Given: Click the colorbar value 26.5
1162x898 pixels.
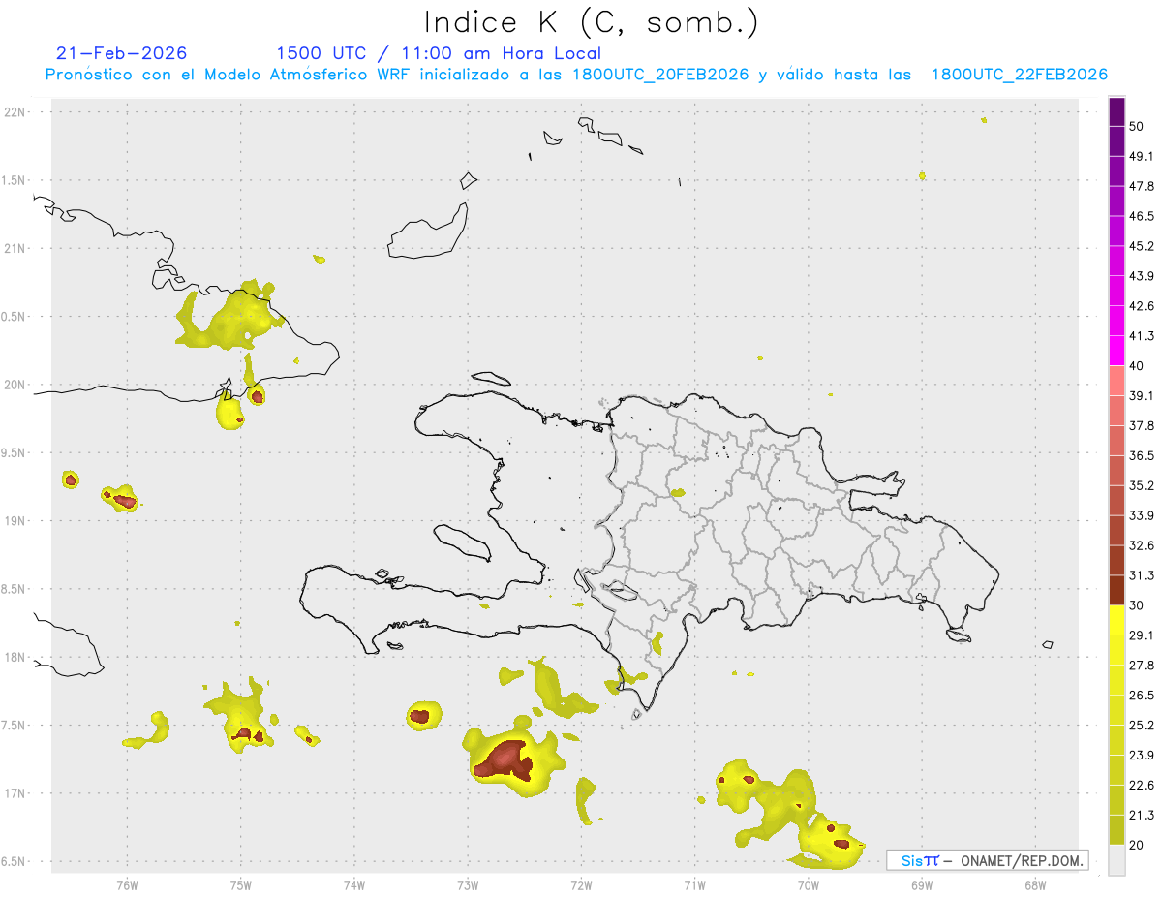Looking at the screenshot, I should 1142,696.
